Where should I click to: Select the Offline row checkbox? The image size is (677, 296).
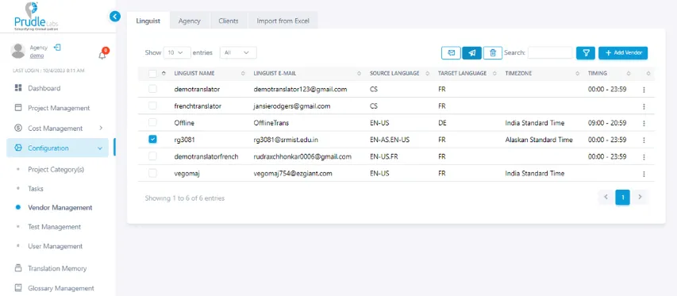[x=152, y=122]
